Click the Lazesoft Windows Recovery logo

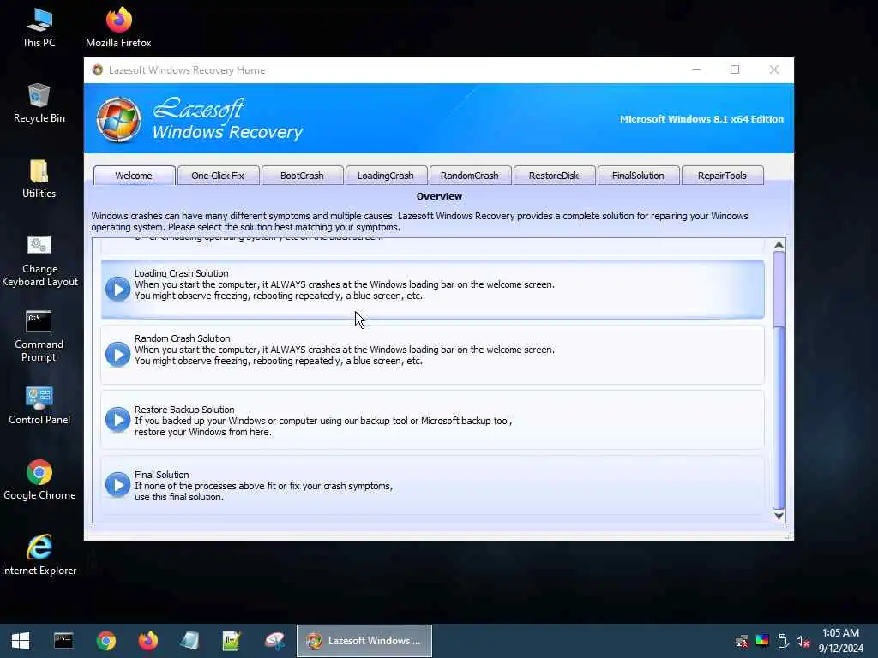click(x=118, y=119)
